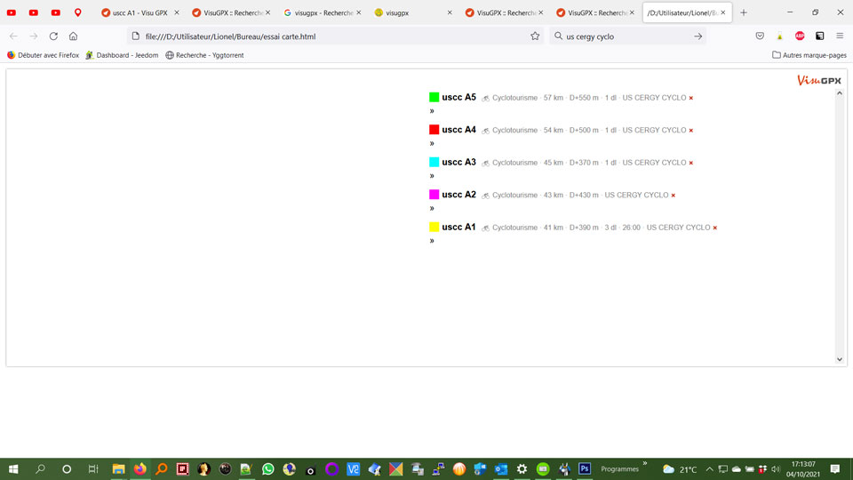Open the uscc A4 track link

click(x=458, y=130)
